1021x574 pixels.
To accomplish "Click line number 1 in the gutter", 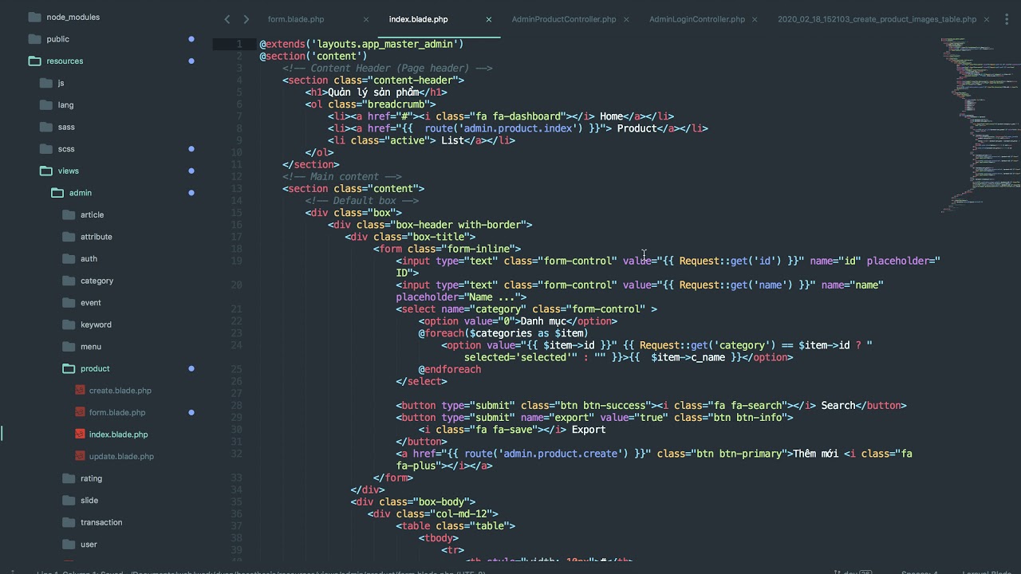I will tap(239, 44).
